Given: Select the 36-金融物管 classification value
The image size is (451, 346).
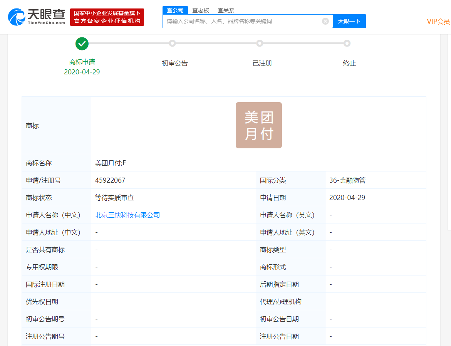Looking at the screenshot, I should point(347,180).
